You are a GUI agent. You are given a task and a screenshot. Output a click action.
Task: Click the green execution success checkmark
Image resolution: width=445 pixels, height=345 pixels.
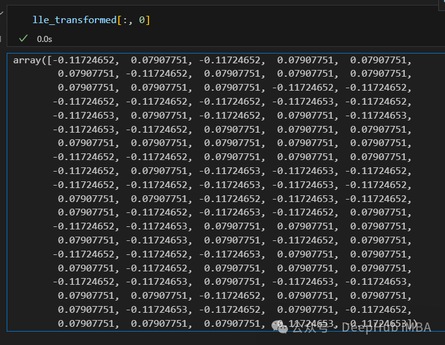tap(23, 38)
